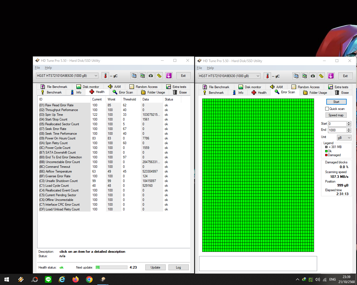
Task: Click the thermometer temperature icon in left window
Action: (x=105, y=76)
